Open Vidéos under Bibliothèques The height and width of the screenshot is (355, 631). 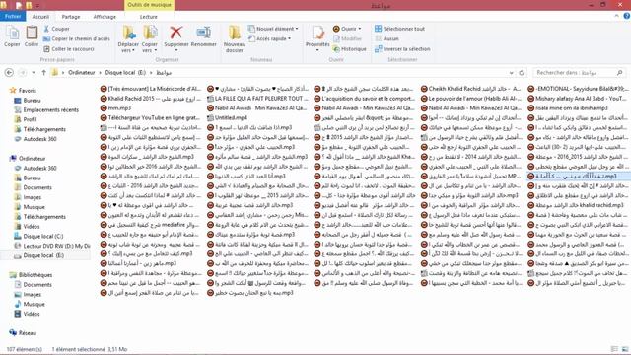[x=32, y=314]
